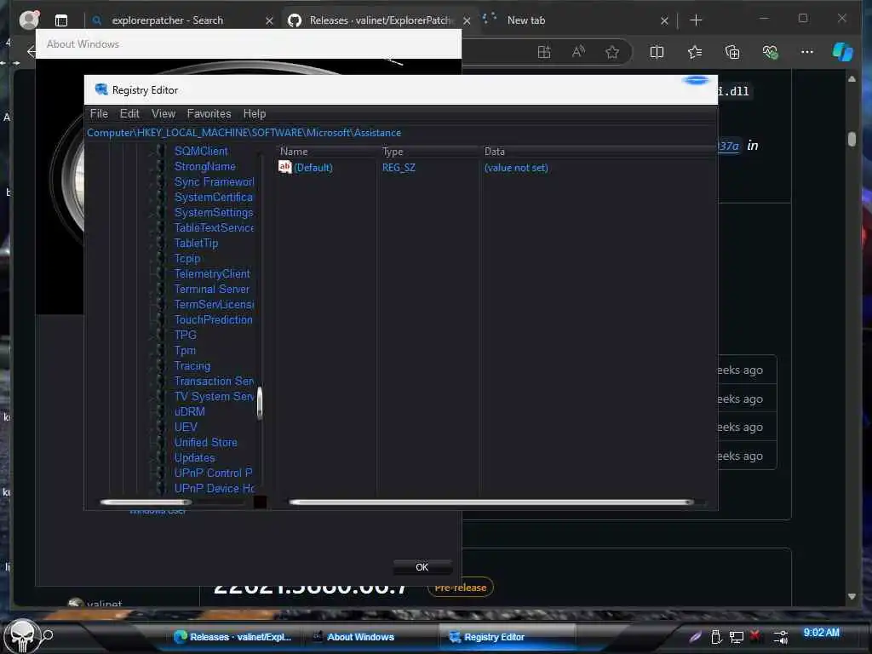The image size is (872, 654).
Task: Switch to explorerpatcher - Search tab
Action: 183,20
